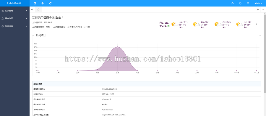This screenshot has height=116, width=266.
Task: Expand the 用户管理 sidebar menu
Action: click(15, 18)
